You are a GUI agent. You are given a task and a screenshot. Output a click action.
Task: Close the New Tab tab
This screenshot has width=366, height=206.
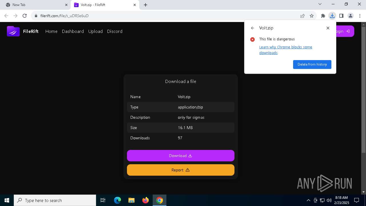pyautogui.click(x=66, y=5)
